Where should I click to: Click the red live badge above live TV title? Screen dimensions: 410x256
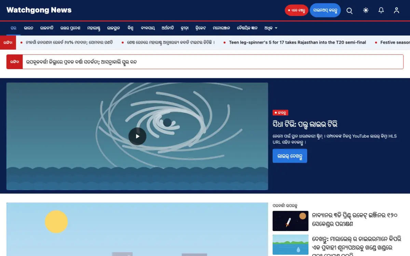281,113
